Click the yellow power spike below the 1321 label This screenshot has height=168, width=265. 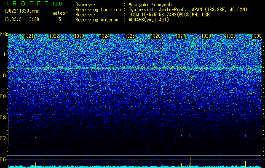coord(35,165)
